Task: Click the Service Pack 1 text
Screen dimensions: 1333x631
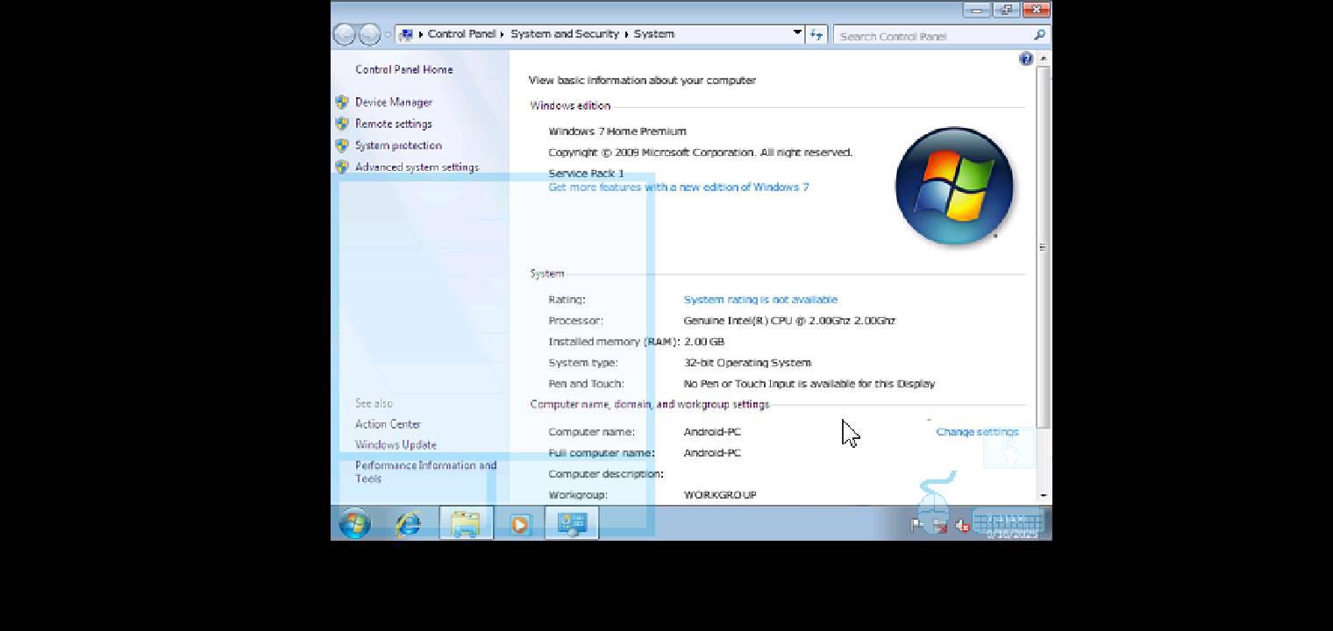Action: pyautogui.click(x=586, y=173)
